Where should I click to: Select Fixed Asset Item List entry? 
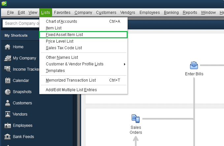(x=83, y=35)
